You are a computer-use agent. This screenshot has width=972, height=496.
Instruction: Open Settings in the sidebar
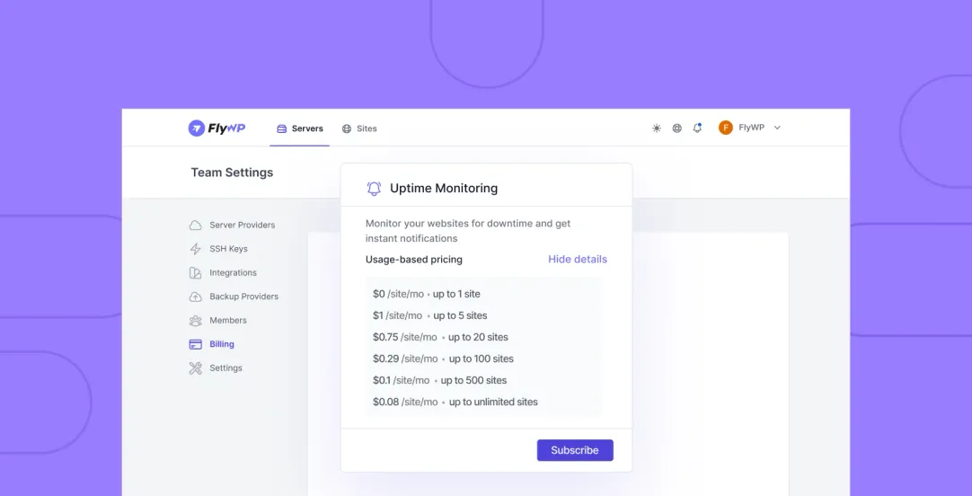(x=216, y=368)
